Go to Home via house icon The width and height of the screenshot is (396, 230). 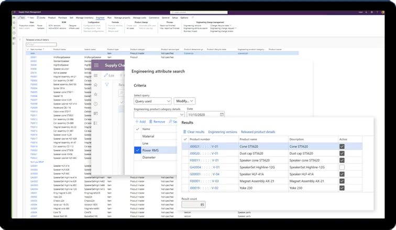96,84
